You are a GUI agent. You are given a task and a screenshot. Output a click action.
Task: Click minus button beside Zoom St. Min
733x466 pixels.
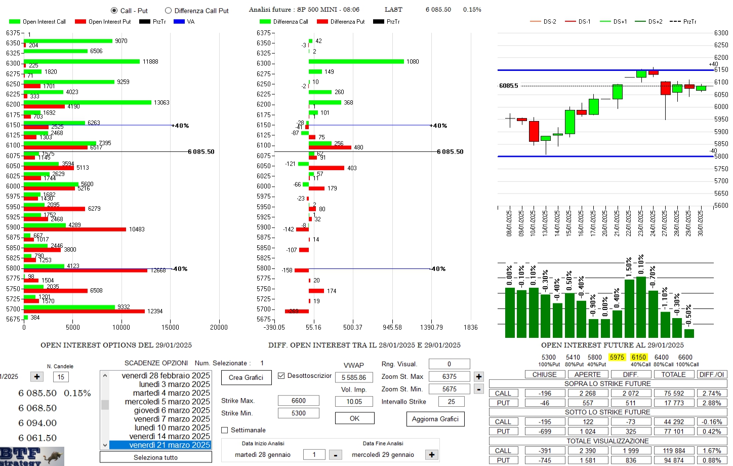pos(479,389)
